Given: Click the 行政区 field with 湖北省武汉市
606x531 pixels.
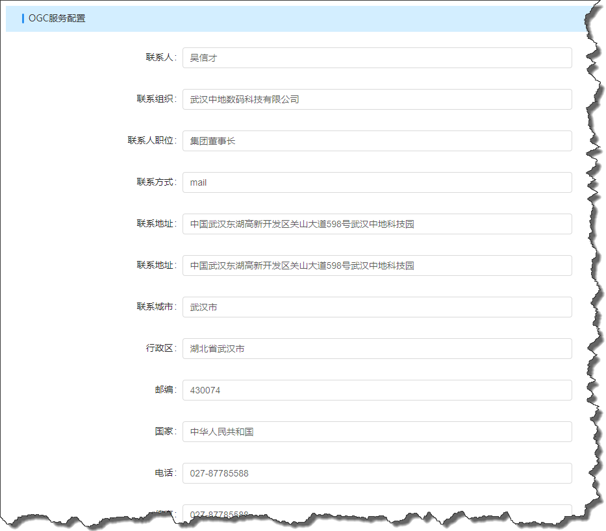Looking at the screenshot, I should [x=377, y=349].
